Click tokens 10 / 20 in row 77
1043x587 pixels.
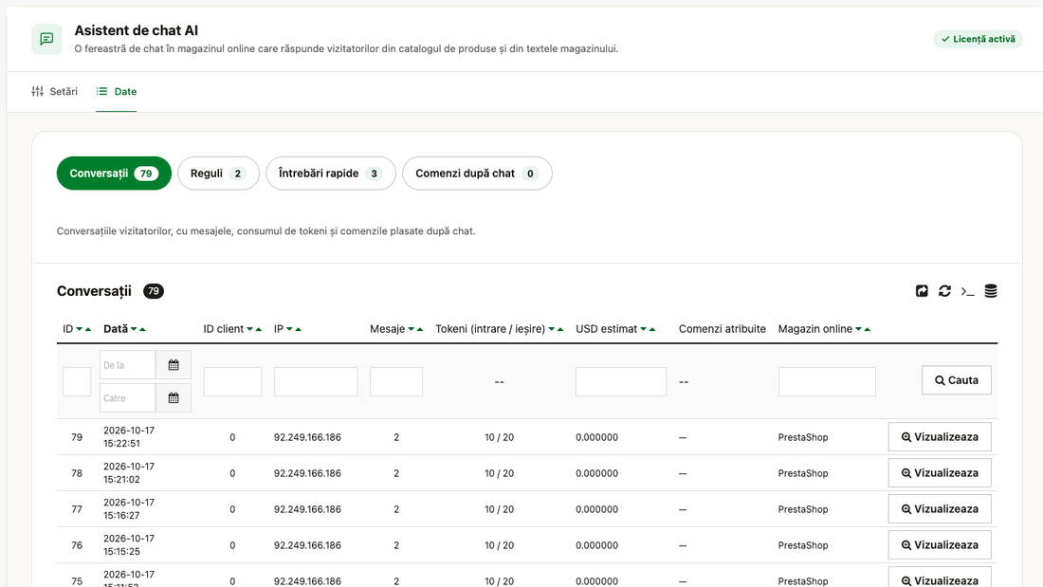(499, 509)
